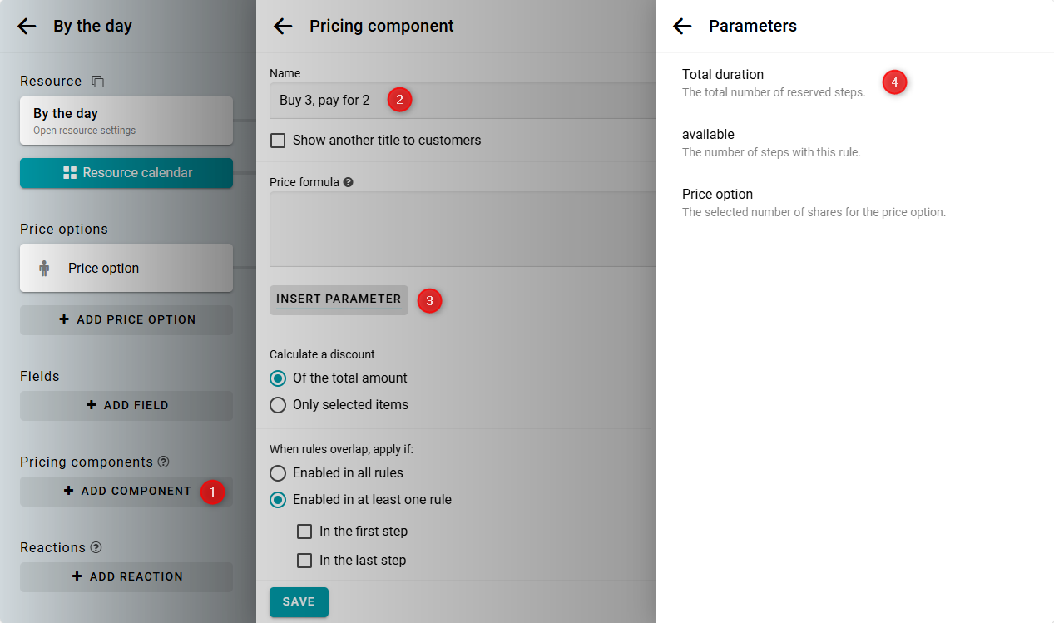Select 'Total duration' parameter
The height and width of the screenshot is (623, 1054).
click(x=723, y=75)
